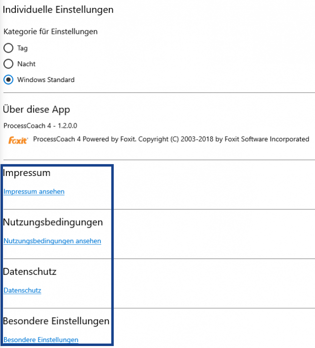
Task: Click the Individuelle Einstellungen heading
Action: point(58,9)
